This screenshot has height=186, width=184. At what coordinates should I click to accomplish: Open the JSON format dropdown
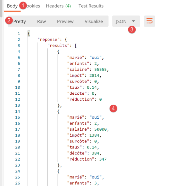(126, 21)
